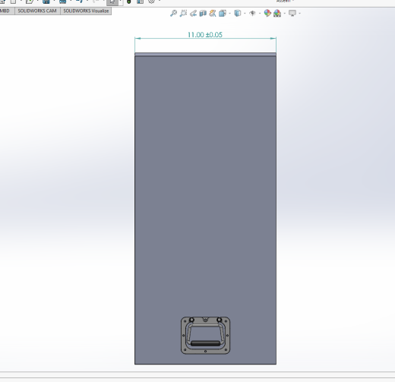
Task: Click the Display Style icon
Action: pos(238,13)
